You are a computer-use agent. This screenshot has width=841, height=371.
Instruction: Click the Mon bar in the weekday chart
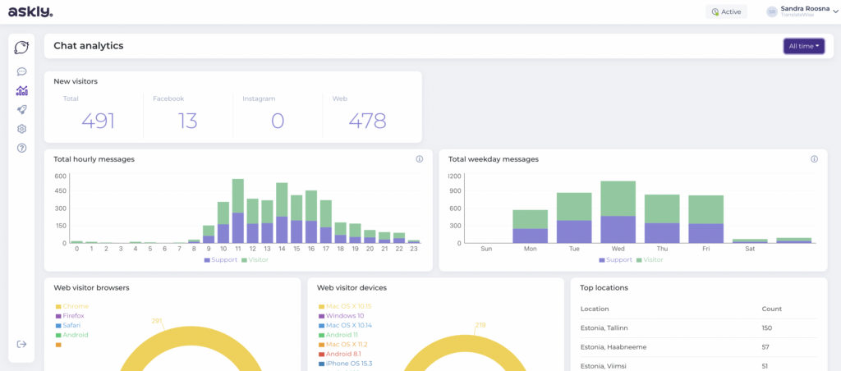[530, 227]
